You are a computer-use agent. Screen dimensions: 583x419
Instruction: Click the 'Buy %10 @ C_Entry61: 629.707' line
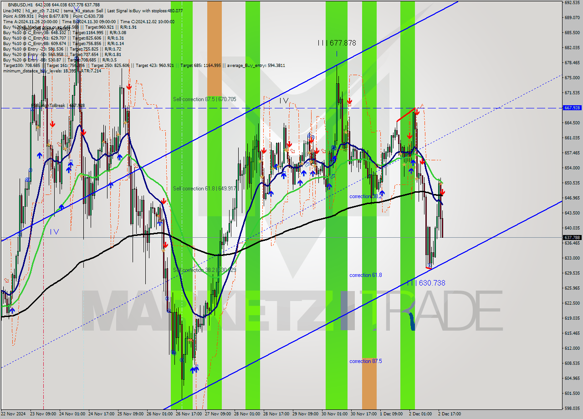tap(63, 38)
